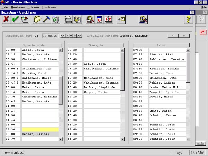Screen dimensions: 208x156
Task: Select Schmitt, Werner at 08:40 Labor
Action: pos(167,115)
